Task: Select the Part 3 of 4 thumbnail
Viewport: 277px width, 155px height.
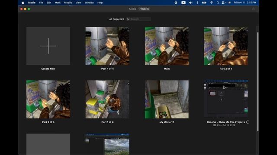Action: [x=226, y=46]
